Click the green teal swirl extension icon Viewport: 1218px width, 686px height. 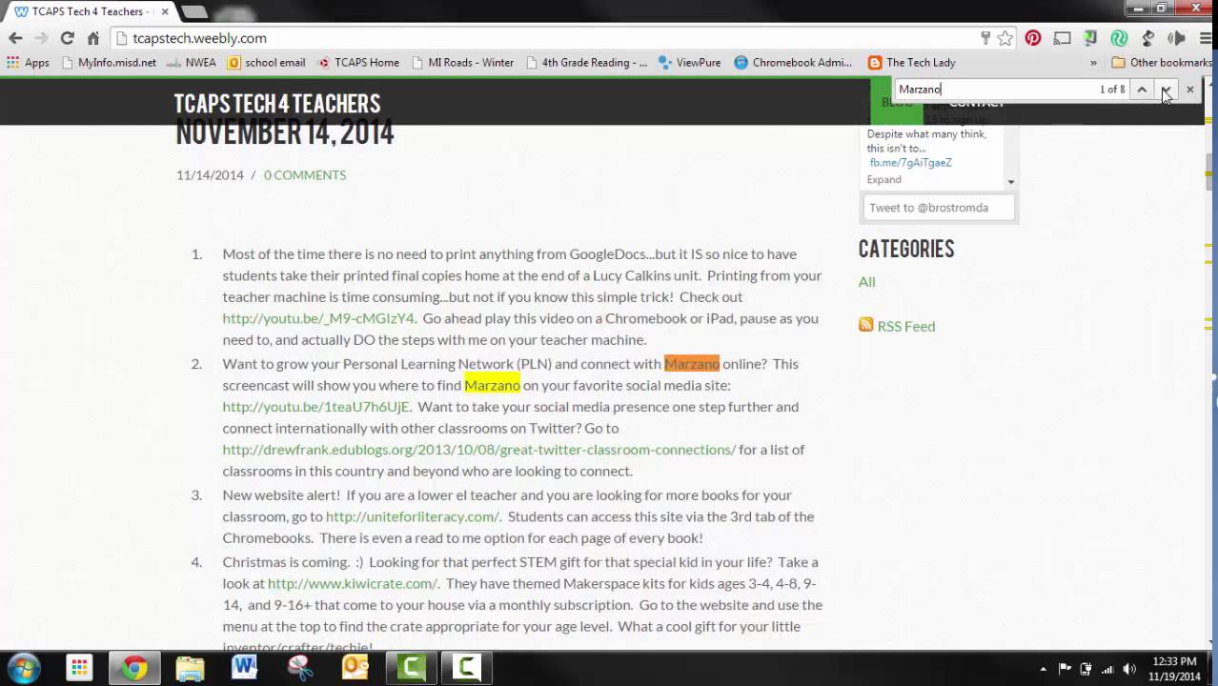tap(1120, 38)
